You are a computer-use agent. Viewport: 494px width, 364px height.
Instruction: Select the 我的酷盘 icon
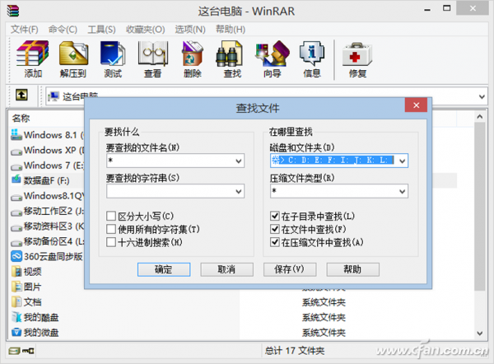click(16, 317)
